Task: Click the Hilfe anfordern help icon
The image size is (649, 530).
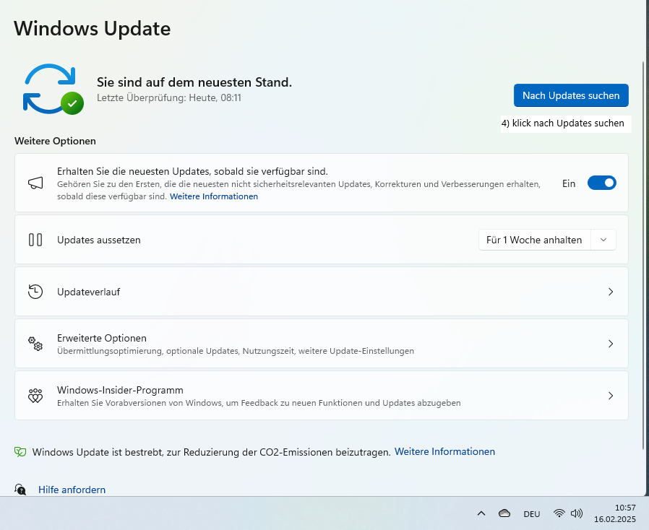Action: [20, 490]
